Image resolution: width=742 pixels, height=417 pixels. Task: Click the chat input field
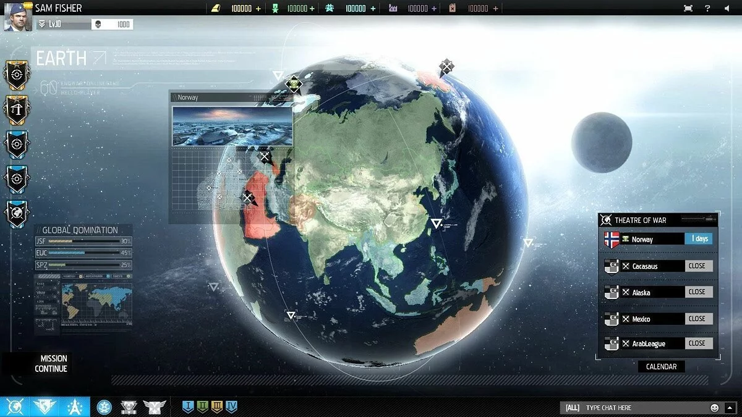(x=643, y=408)
